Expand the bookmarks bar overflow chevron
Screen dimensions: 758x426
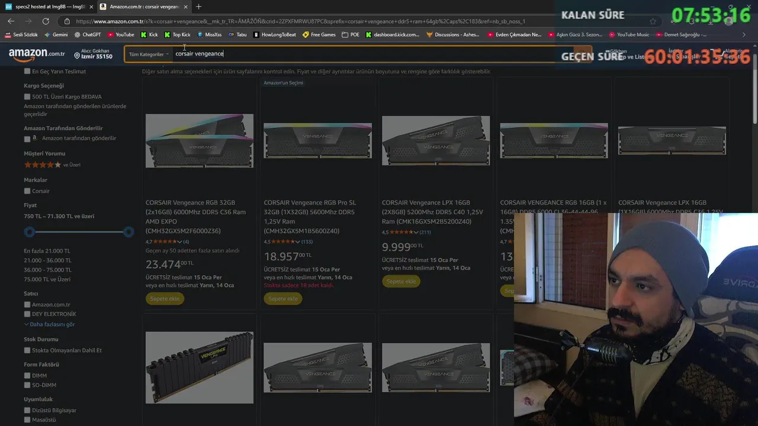pyautogui.click(x=744, y=35)
